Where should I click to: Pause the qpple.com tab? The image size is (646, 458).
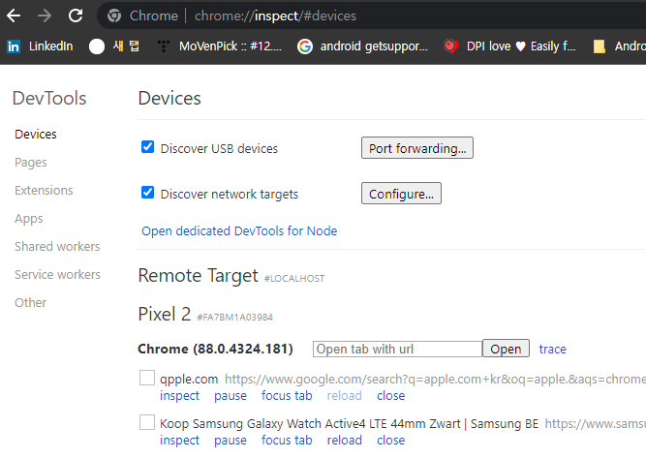(231, 396)
